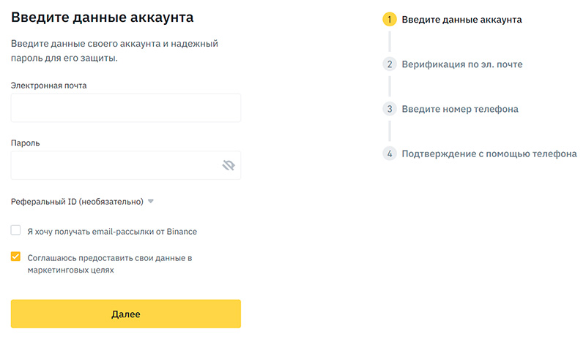Click into the "Пароль" input field
Viewport: 586px width, 337px height.
pos(114,166)
